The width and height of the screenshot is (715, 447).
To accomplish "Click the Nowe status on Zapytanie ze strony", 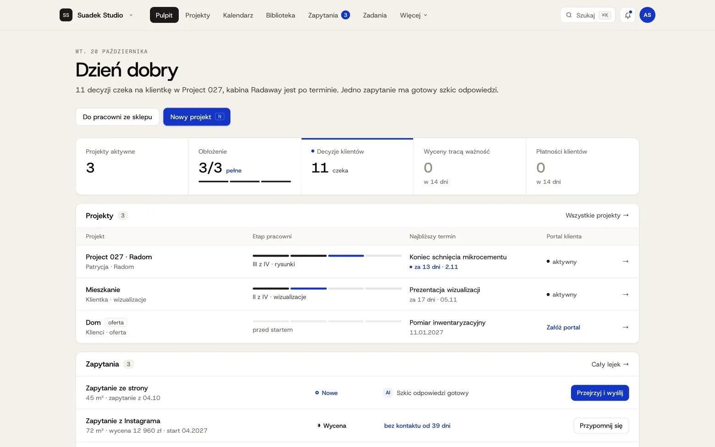I will click(x=326, y=393).
